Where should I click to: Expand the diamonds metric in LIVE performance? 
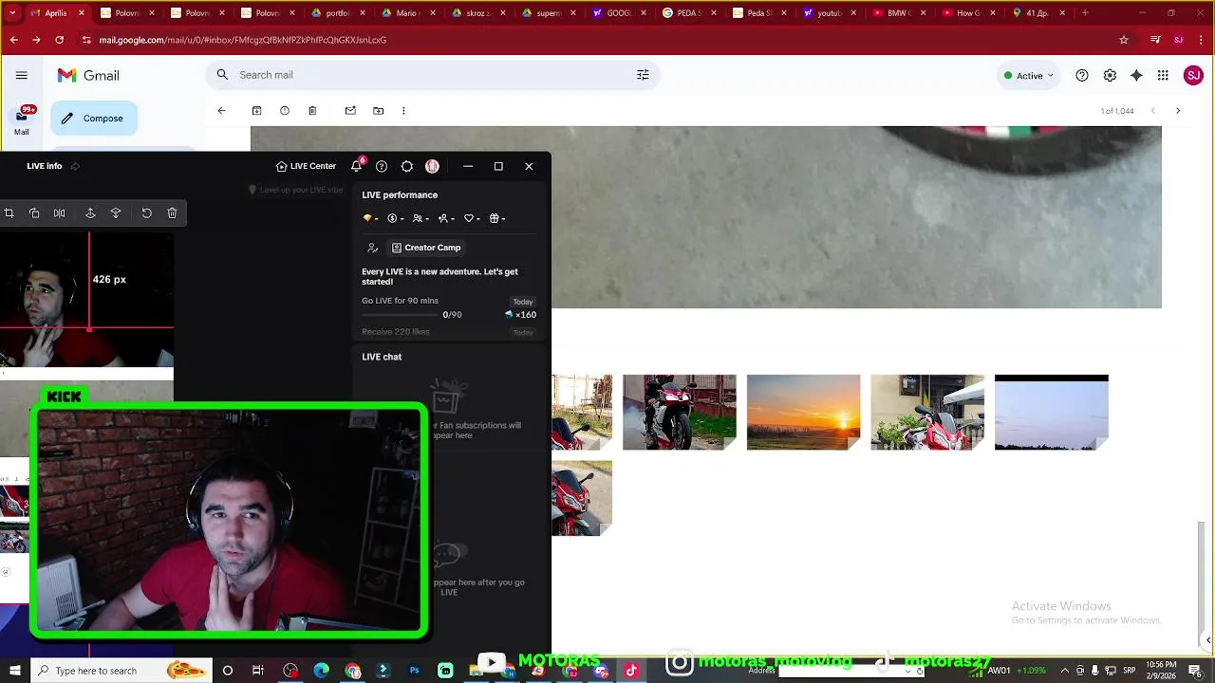370,218
